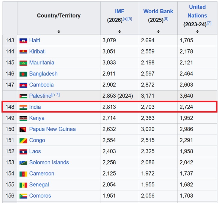The height and width of the screenshot is (203, 219).
Task: Sort table by United Nations column arrows
Action: point(197,31)
